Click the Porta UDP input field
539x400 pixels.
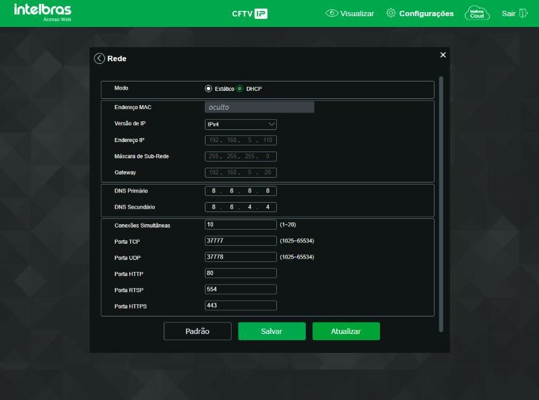241,257
